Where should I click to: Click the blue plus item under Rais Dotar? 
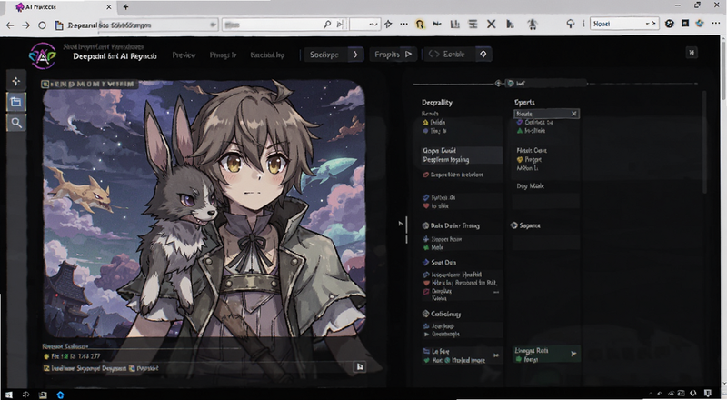coord(442,239)
